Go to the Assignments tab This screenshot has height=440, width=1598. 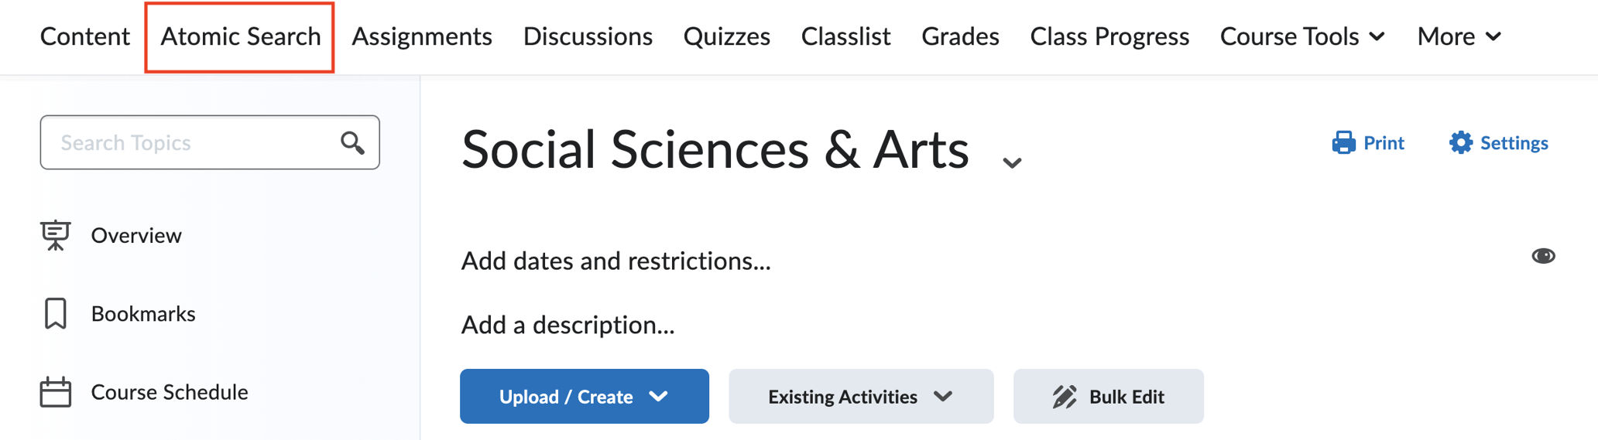click(x=422, y=36)
